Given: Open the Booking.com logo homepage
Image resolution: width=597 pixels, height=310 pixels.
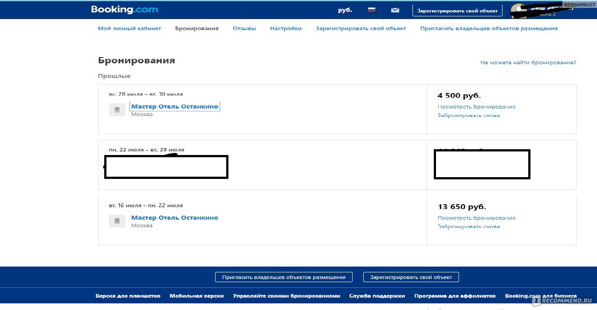Looking at the screenshot, I should click(125, 9).
